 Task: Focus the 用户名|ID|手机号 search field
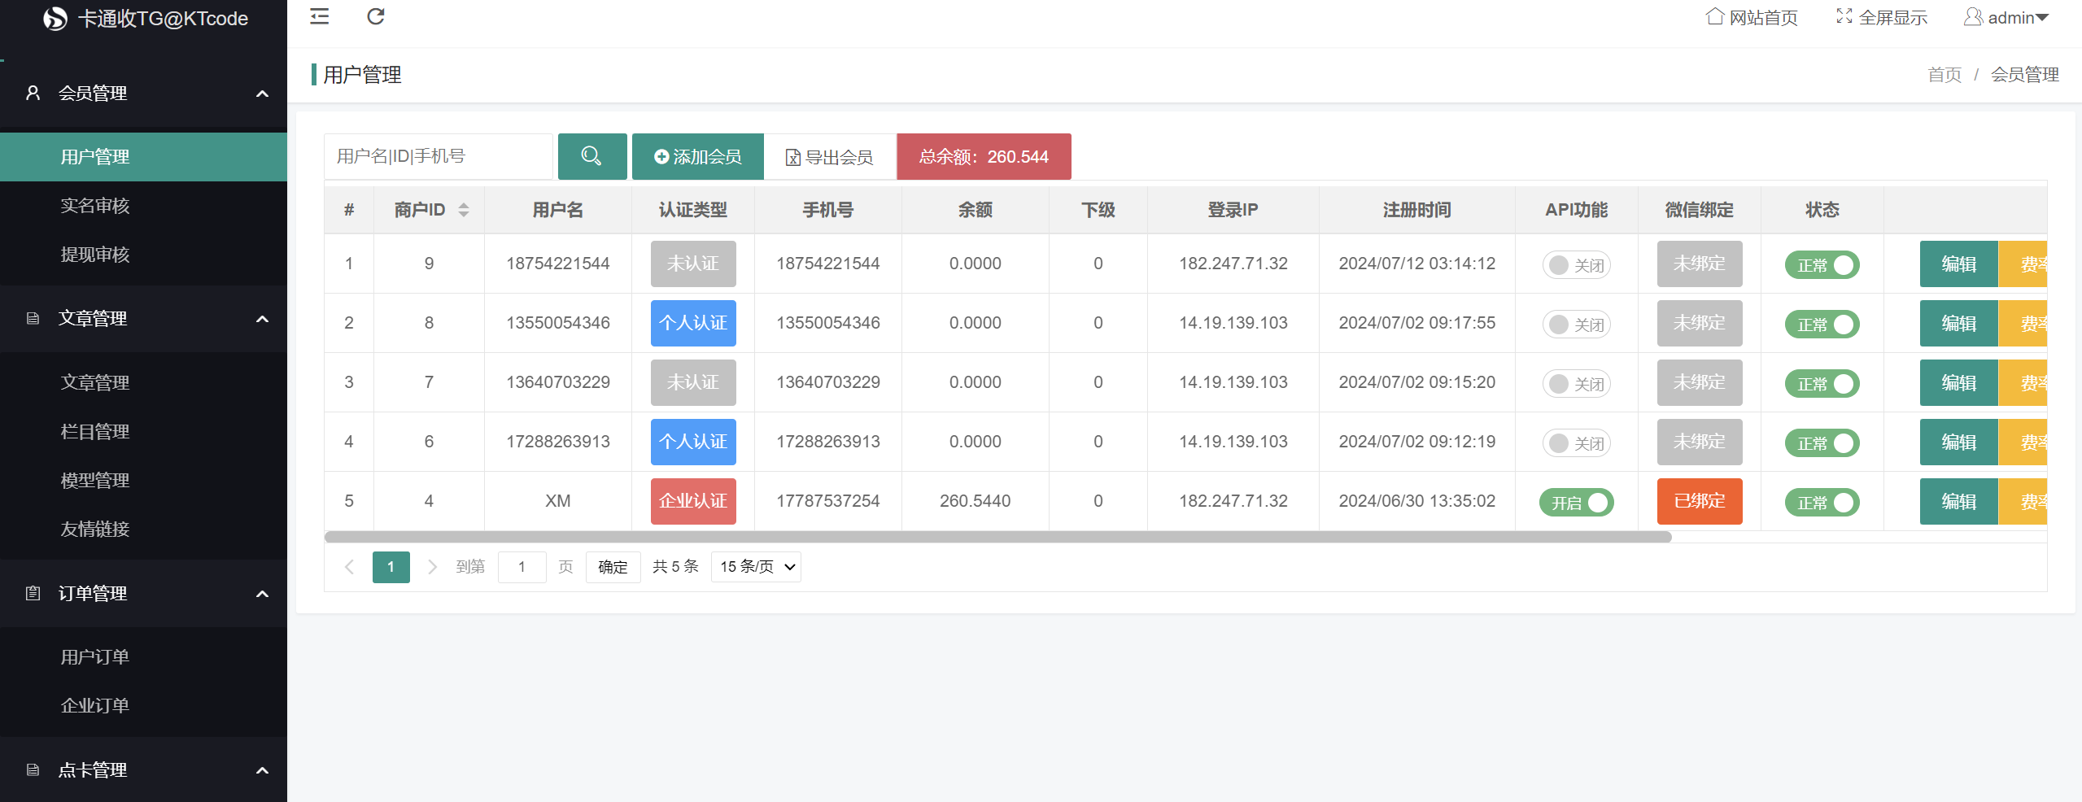point(438,156)
